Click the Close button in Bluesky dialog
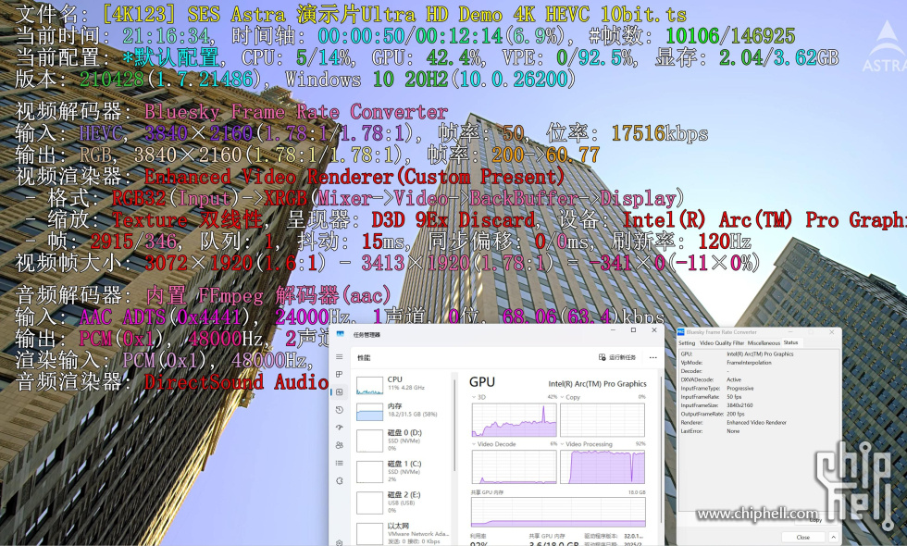Viewport: 907px width, 546px height. tap(802, 537)
